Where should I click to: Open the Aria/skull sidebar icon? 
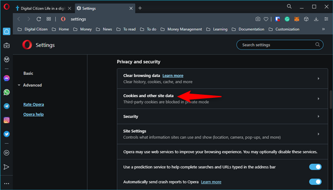click(7, 59)
